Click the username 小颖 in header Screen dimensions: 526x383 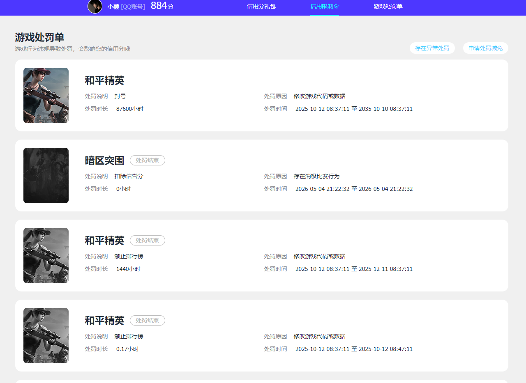pyautogui.click(x=113, y=7)
